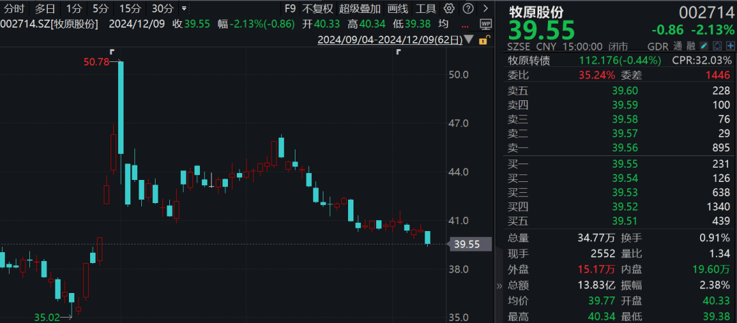Click the bell price alert icon
Viewport: 737px width, 323px height.
(x=717, y=46)
